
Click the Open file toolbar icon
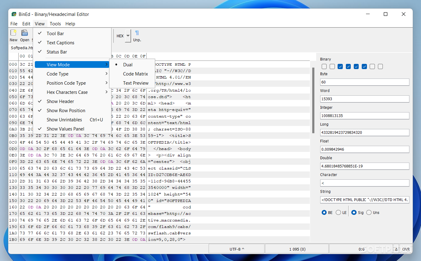(24, 33)
